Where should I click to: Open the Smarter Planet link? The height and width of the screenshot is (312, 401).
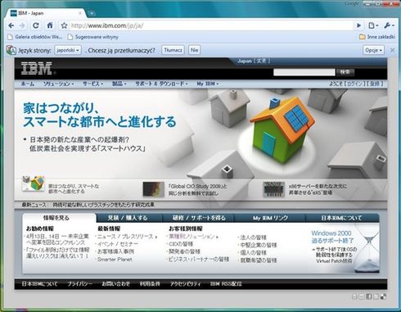point(115,260)
